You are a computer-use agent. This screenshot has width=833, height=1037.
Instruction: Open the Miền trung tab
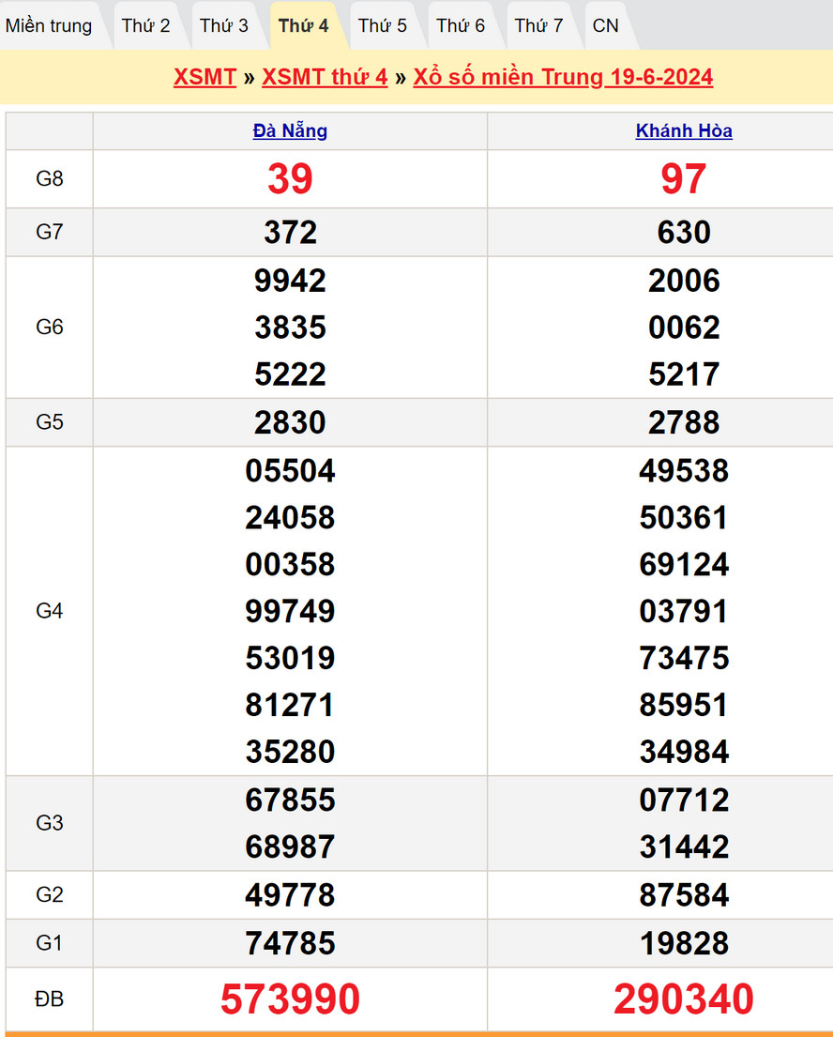[x=49, y=25]
